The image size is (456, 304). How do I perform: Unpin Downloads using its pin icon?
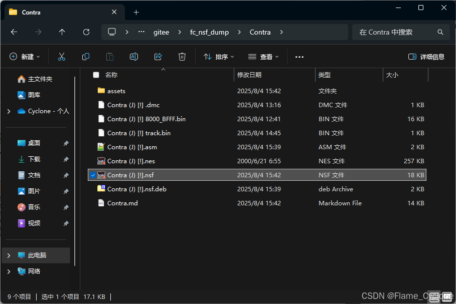point(66,159)
